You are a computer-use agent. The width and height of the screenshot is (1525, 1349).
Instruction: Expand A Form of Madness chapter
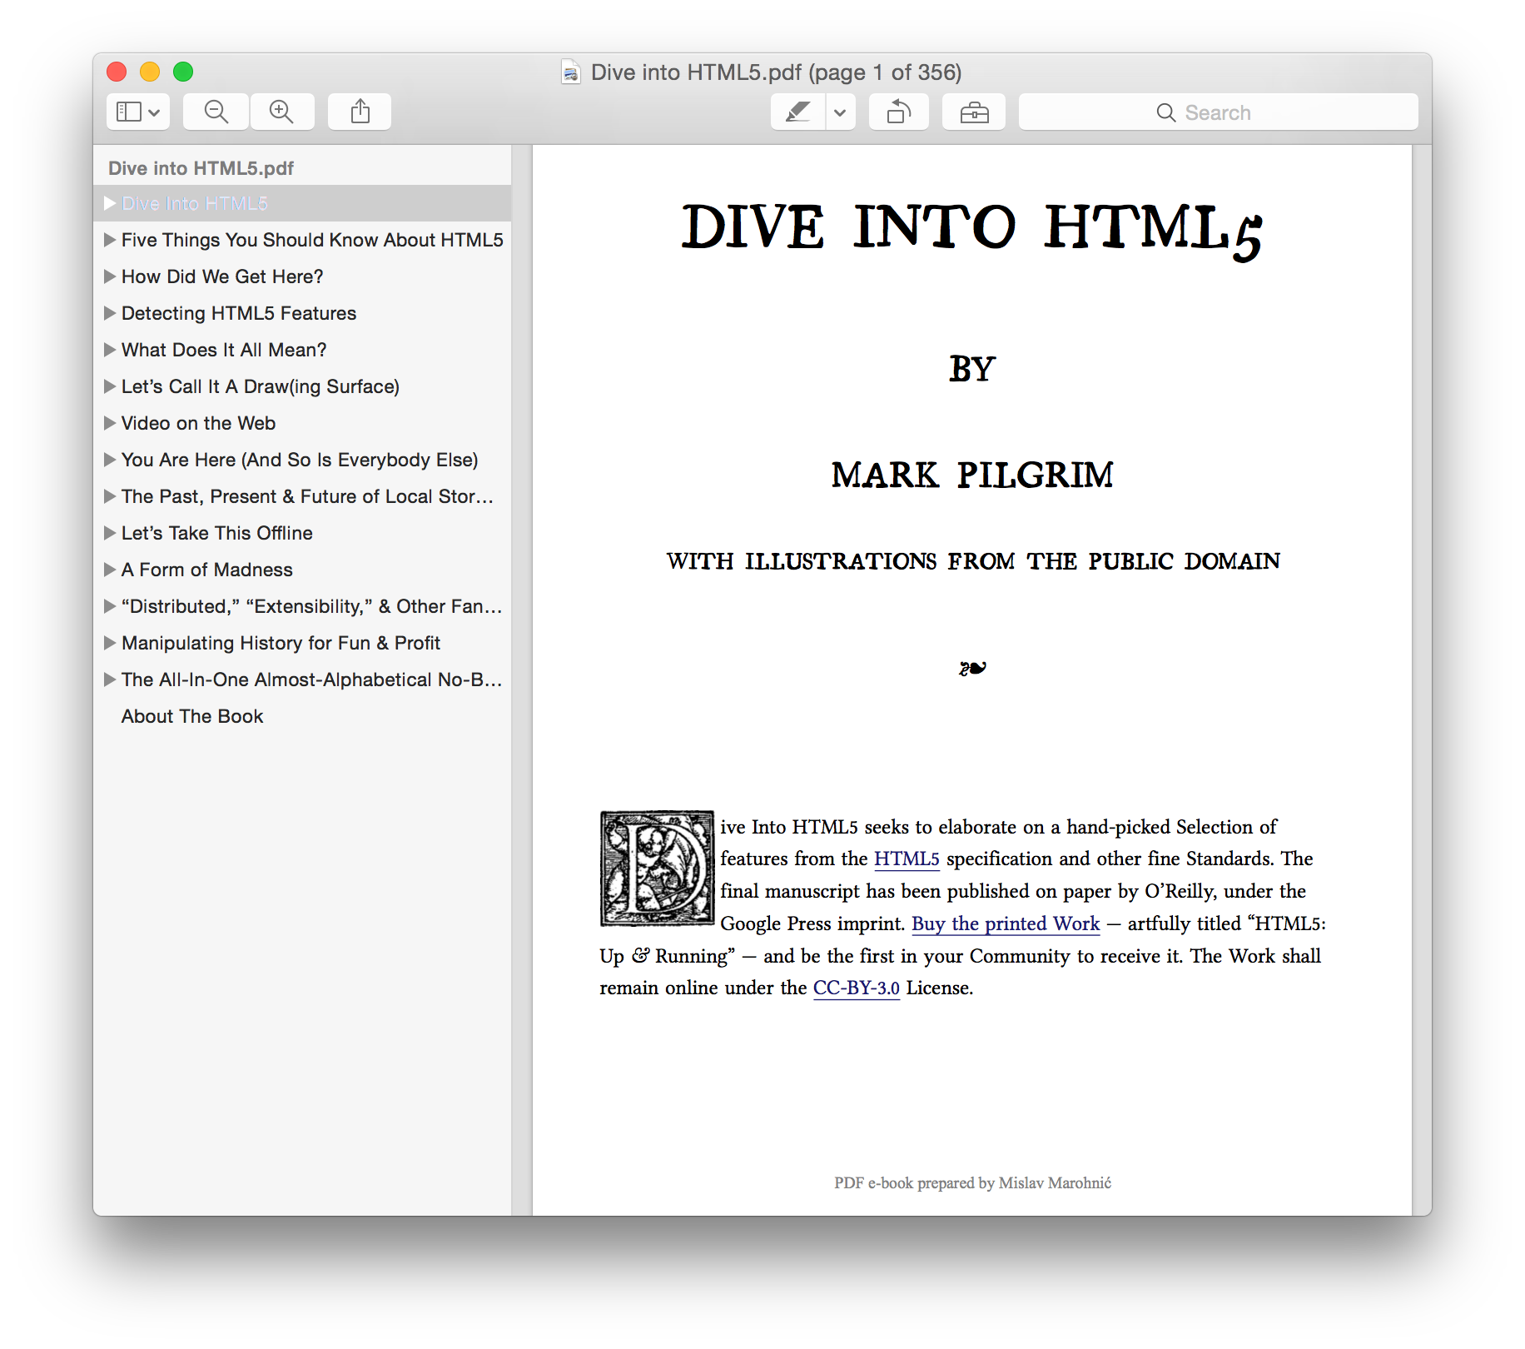109,570
